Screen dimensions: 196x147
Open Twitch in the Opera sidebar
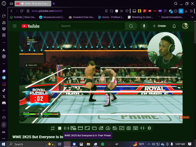pyautogui.click(x=4, y=71)
